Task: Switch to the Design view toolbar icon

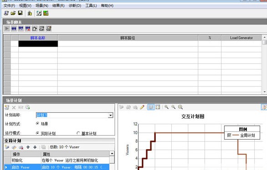Action: point(39,13)
